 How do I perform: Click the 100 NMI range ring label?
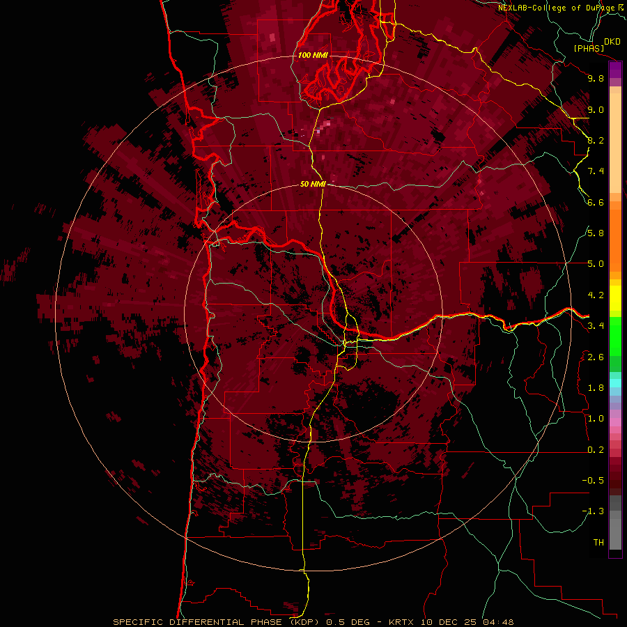coord(313,55)
